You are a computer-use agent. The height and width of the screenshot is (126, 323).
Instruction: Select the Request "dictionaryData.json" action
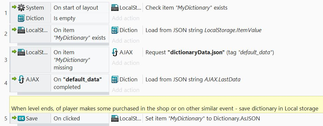210,52
